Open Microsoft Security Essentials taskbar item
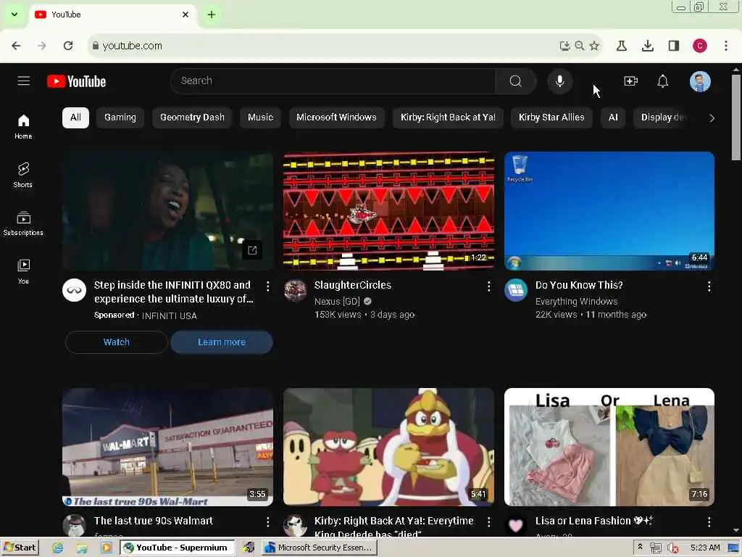The image size is (742, 557). [320, 548]
